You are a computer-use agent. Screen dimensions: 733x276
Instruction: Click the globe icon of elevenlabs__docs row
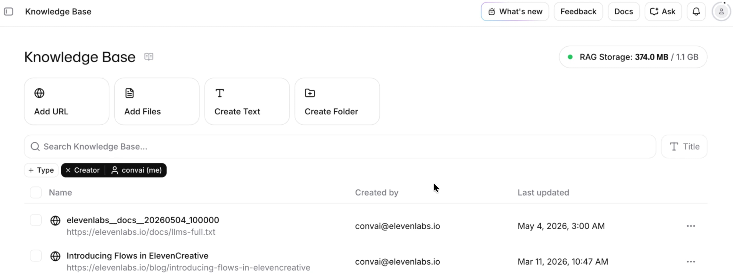click(x=55, y=221)
